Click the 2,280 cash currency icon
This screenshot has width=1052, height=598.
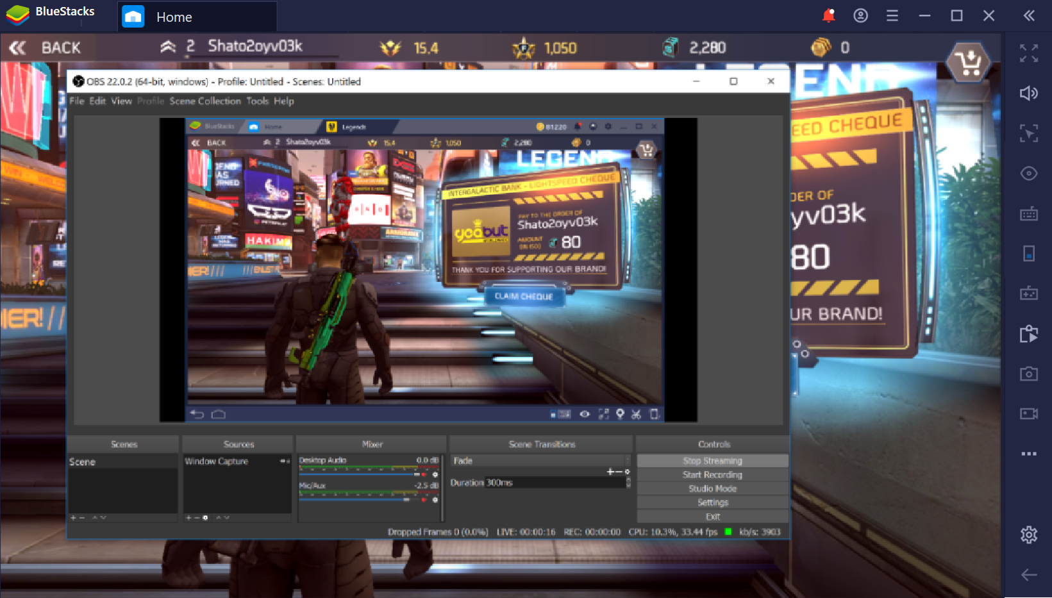(671, 47)
